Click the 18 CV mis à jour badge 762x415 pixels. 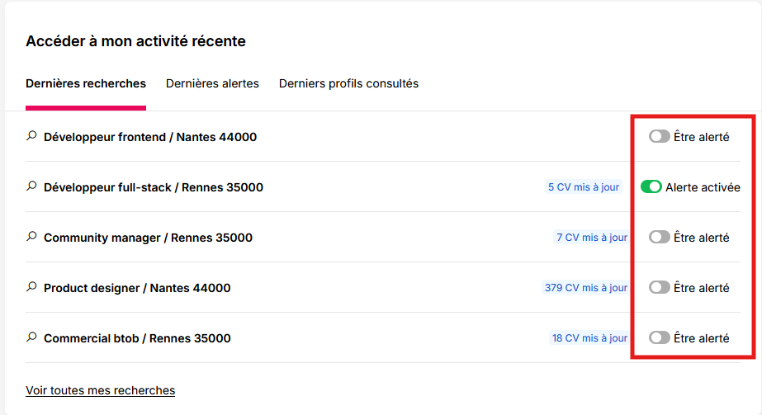pos(589,337)
